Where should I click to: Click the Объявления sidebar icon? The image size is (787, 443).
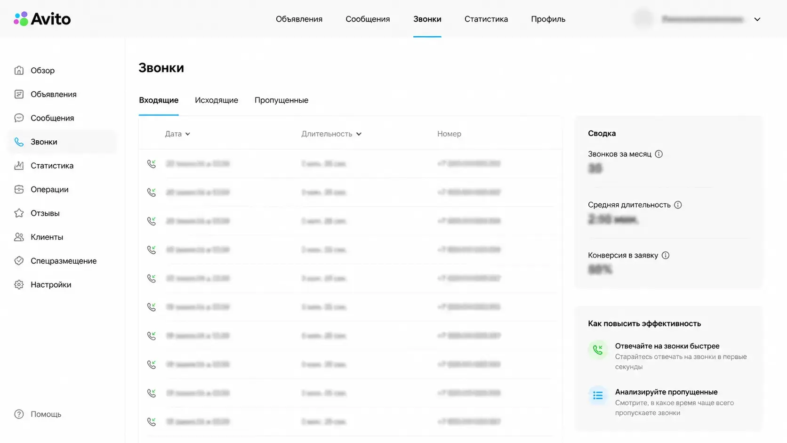(x=19, y=94)
